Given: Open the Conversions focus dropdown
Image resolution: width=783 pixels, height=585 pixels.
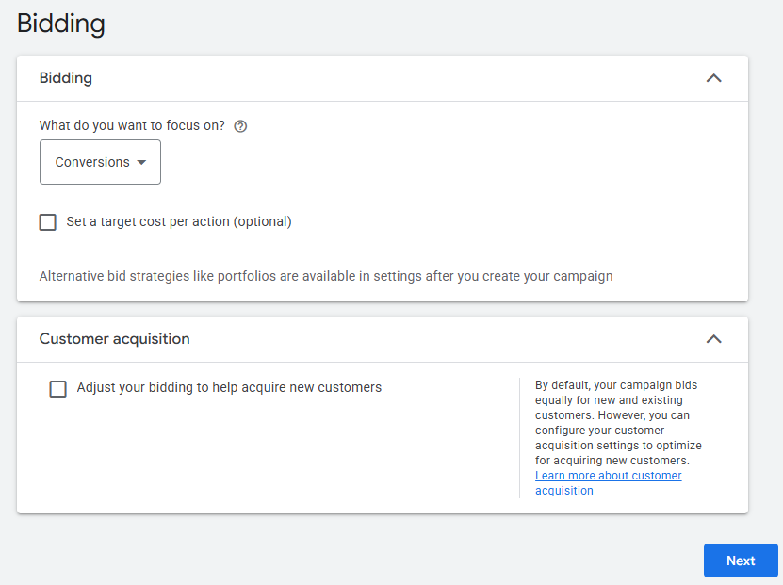Looking at the screenshot, I should [x=101, y=162].
